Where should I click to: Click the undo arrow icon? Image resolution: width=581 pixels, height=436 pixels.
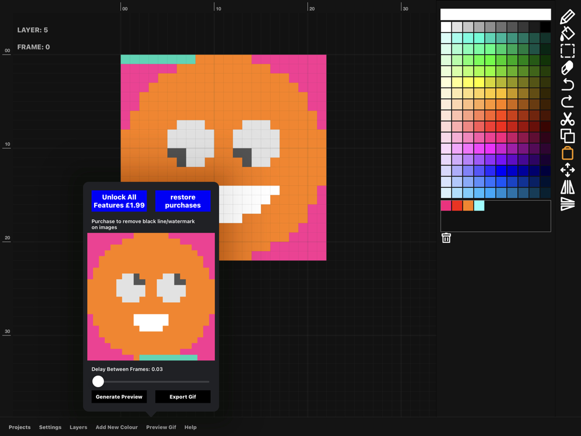coord(567,85)
